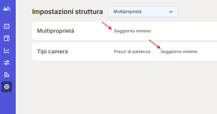The image size is (217, 114).
Task: Click the red arrow pointing to Multiproprietà's Soggiorno minimo
Action: tap(107, 25)
